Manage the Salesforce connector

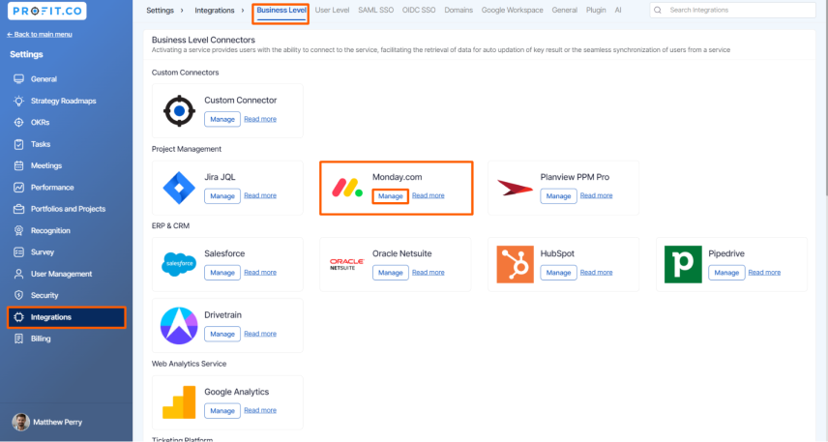point(222,273)
